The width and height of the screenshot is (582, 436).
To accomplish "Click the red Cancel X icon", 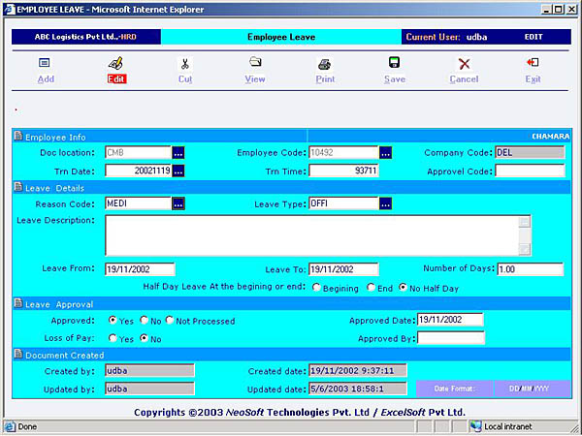I will (464, 64).
